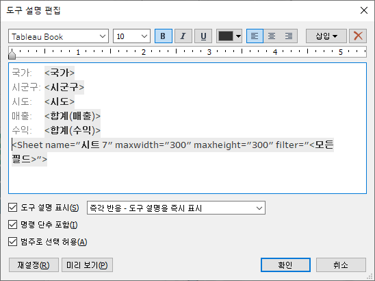This screenshot has height=281, width=375.
Task: Open font size 10 dropdown
Action: tap(132, 36)
